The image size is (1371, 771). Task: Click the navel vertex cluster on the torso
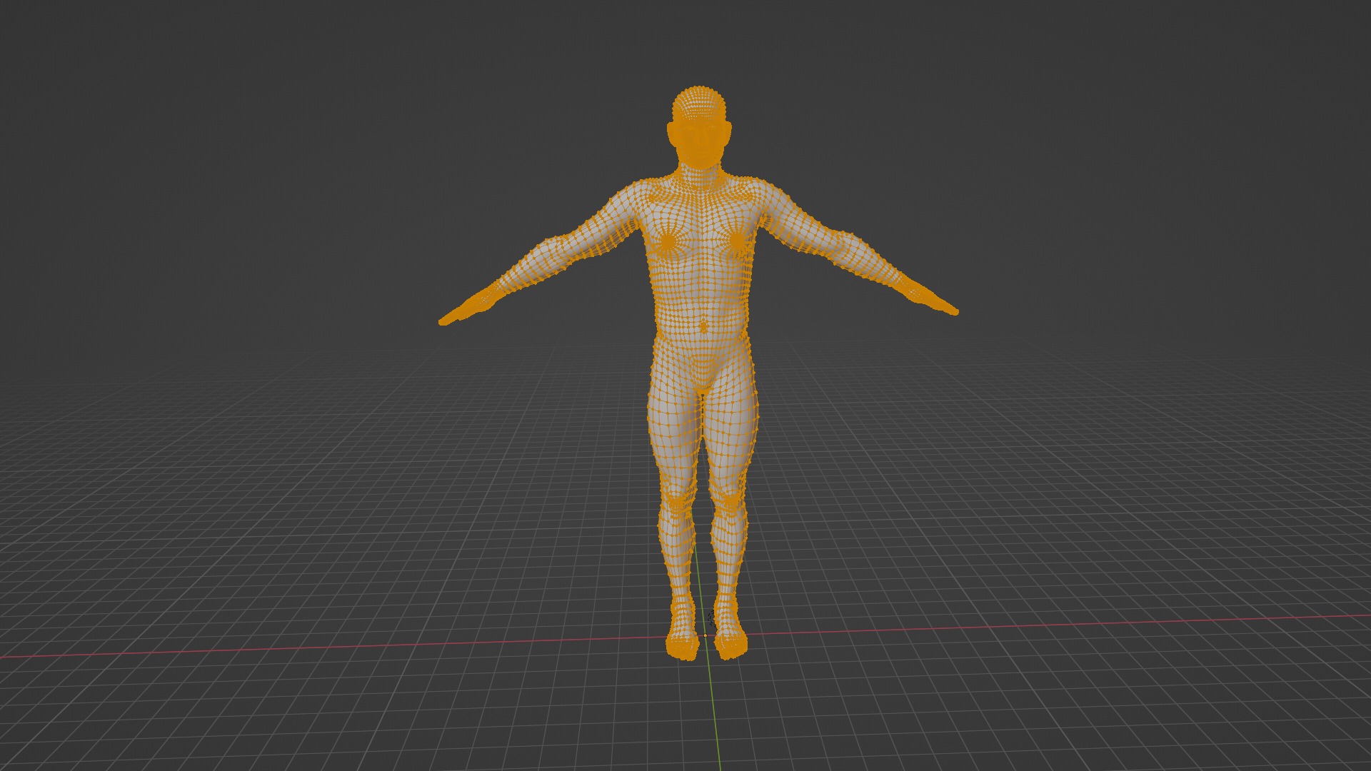point(703,327)
